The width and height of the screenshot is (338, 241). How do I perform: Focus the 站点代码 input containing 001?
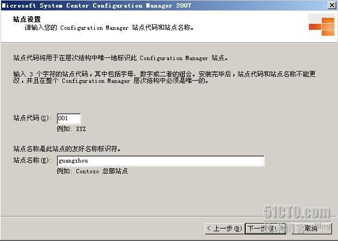(x=69, y=119)
